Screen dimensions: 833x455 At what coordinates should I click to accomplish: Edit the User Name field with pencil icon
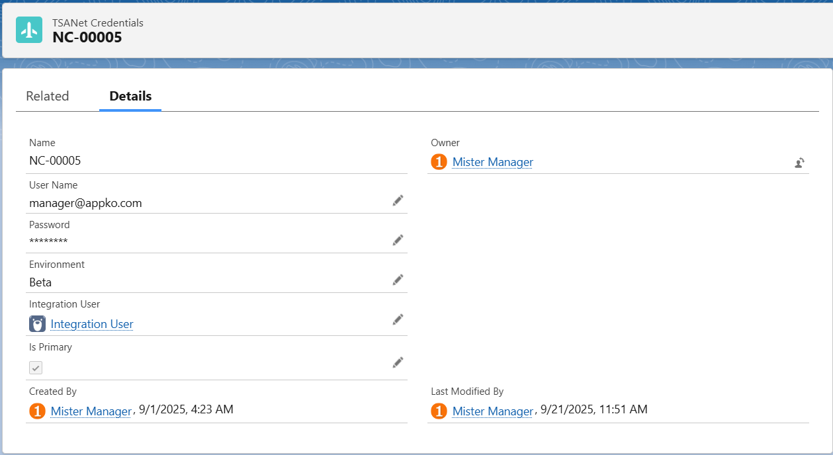pyautogui.click(x=398, y=200)
